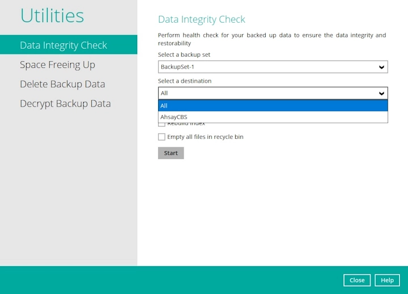
Task: Click the Close button
Action: point(357,280)
